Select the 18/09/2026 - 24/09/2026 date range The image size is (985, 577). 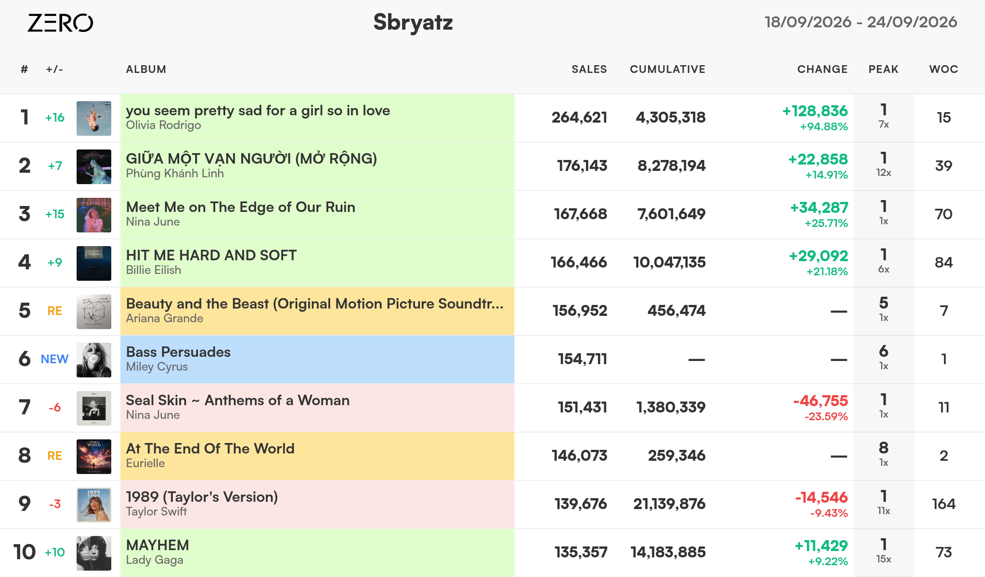tap(861, 22)
